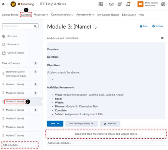Open the Resources menu
Viewport: 168px width, 150px height.
tap(41, 15)
